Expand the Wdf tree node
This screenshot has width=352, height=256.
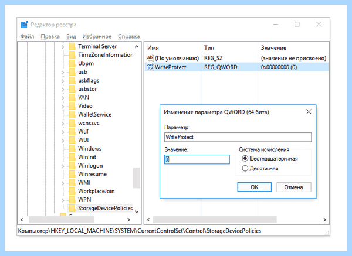tap(63, 132)
